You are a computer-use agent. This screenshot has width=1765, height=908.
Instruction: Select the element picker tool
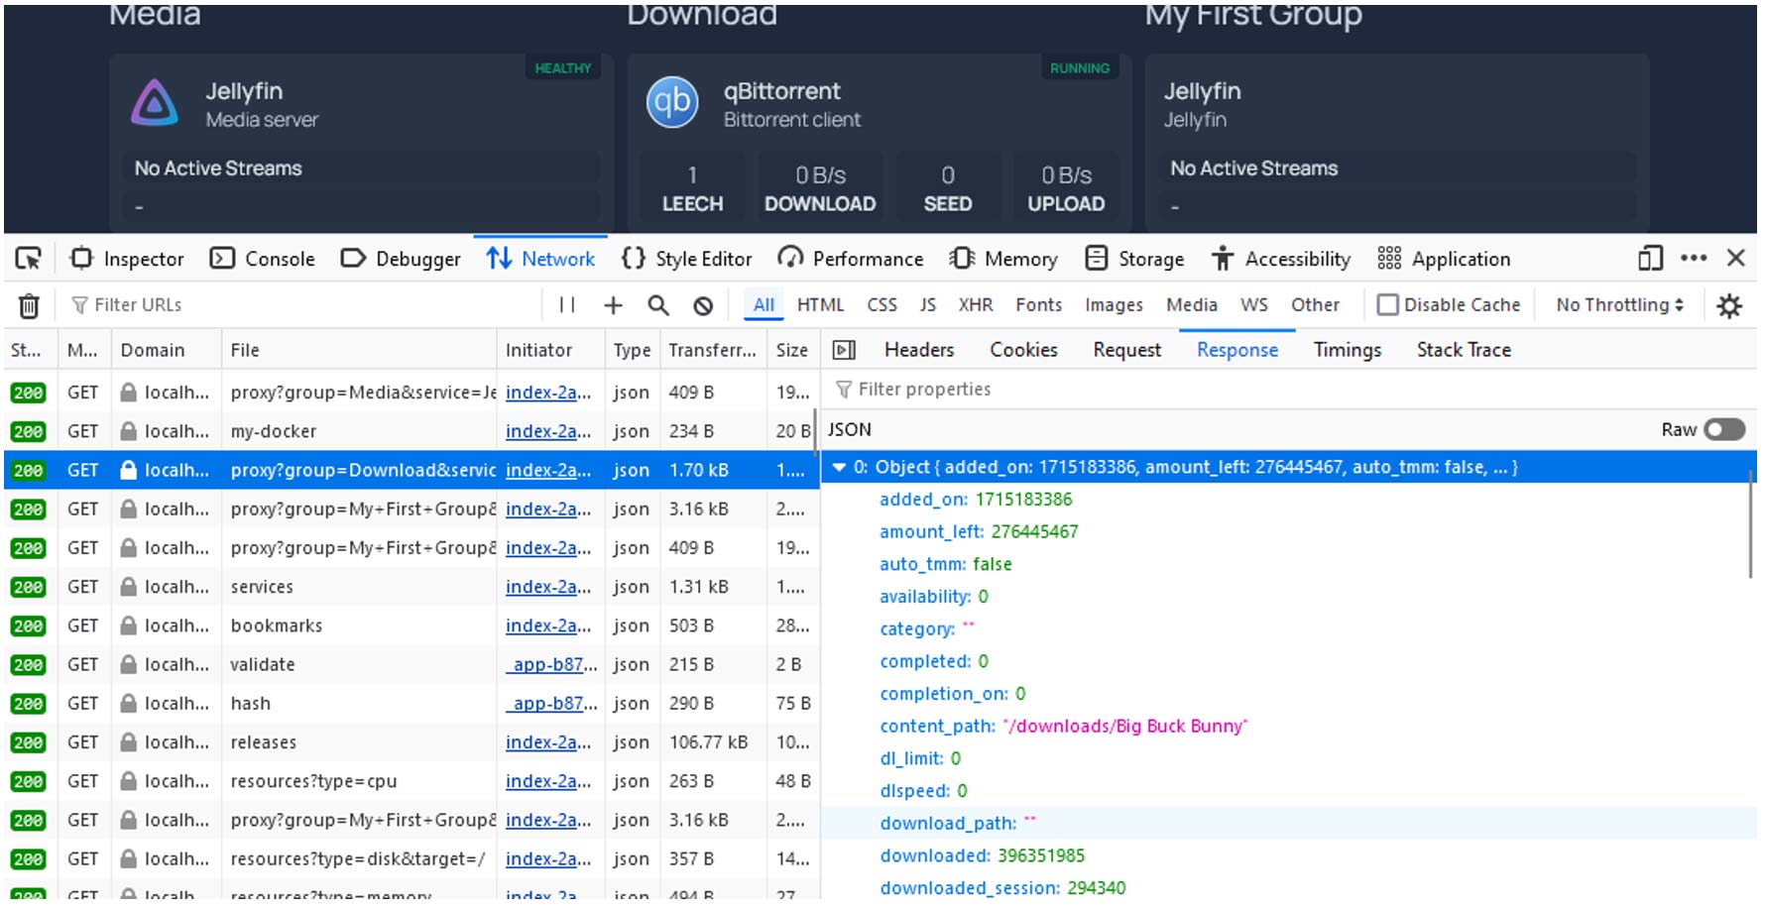coord(31,258)
